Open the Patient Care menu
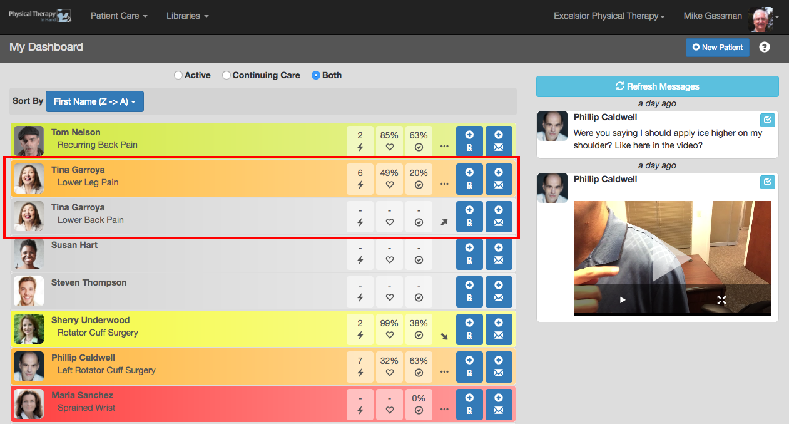 [x=119, y=16]
